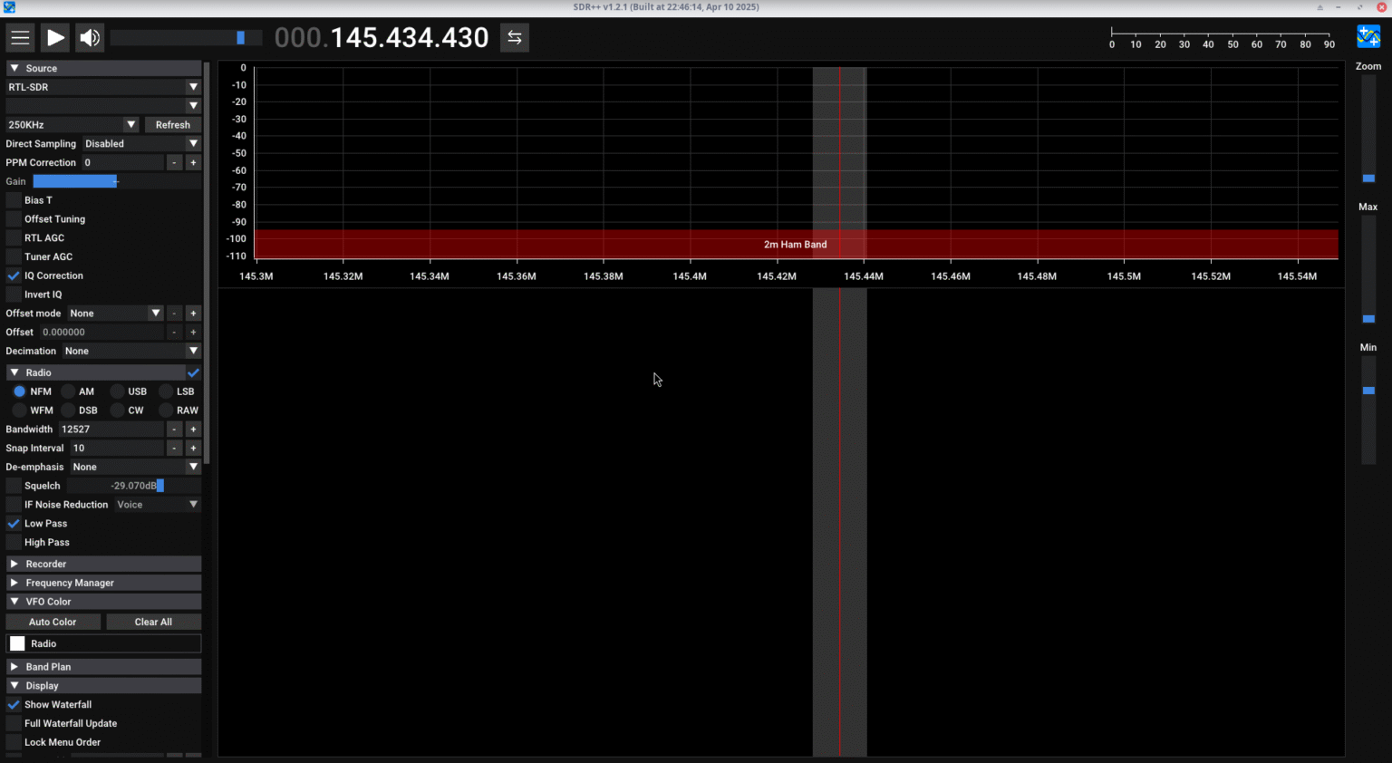Viewport: 1392px width, 763px height.
Task: Mute audio using the speaker icon
Action: tap(89, 37)
